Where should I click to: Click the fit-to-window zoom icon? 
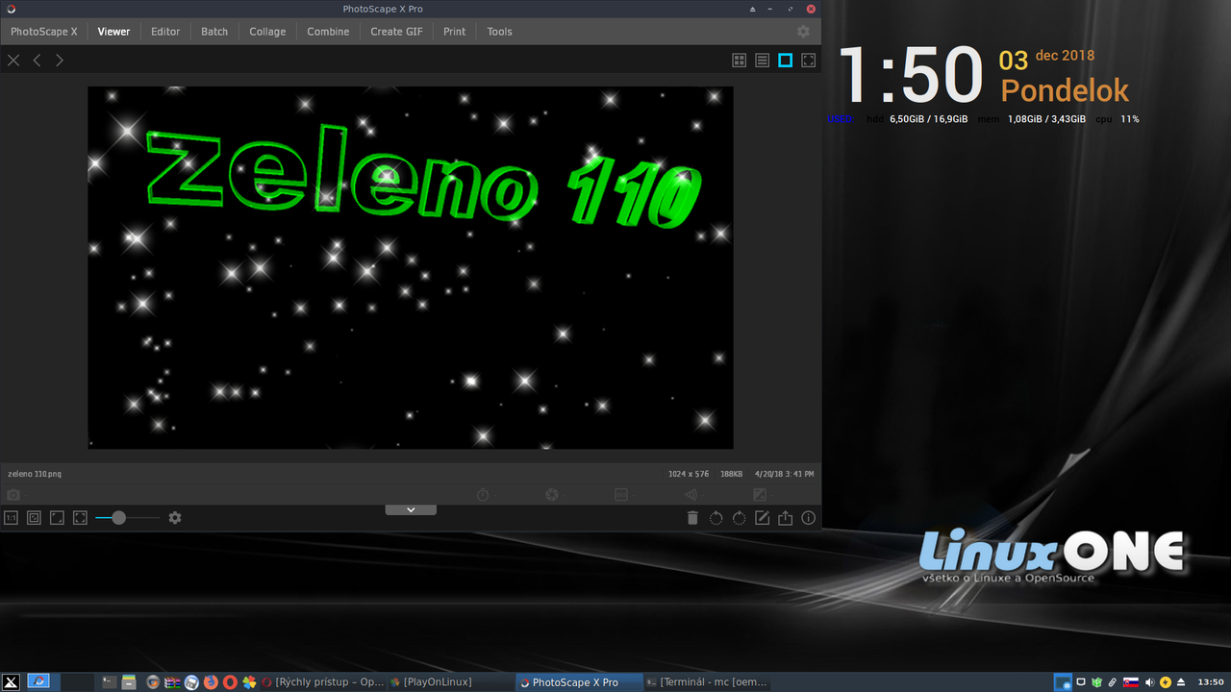pyautogui.click(x=34, y=517)
